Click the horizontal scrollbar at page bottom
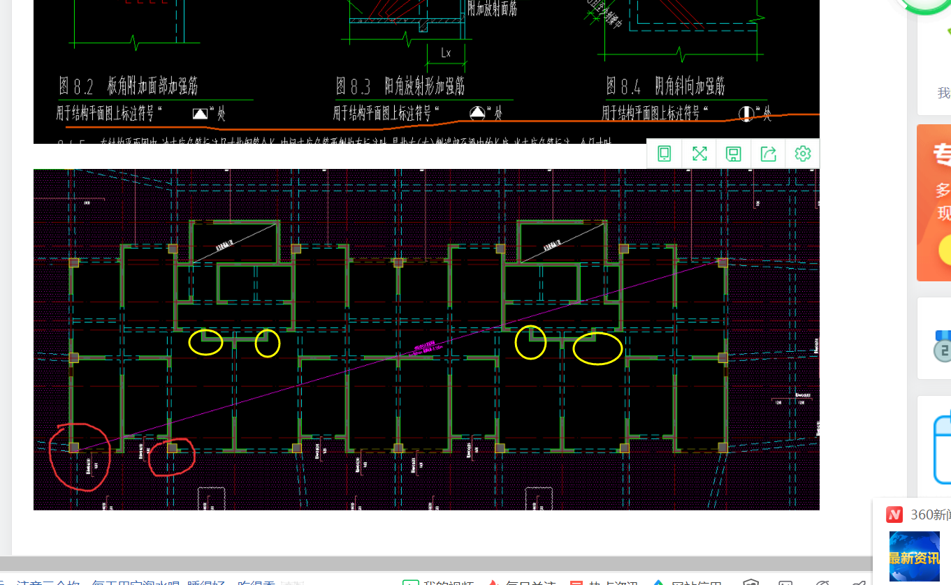This screenshot has height=585, width=951. click(436, 564)
